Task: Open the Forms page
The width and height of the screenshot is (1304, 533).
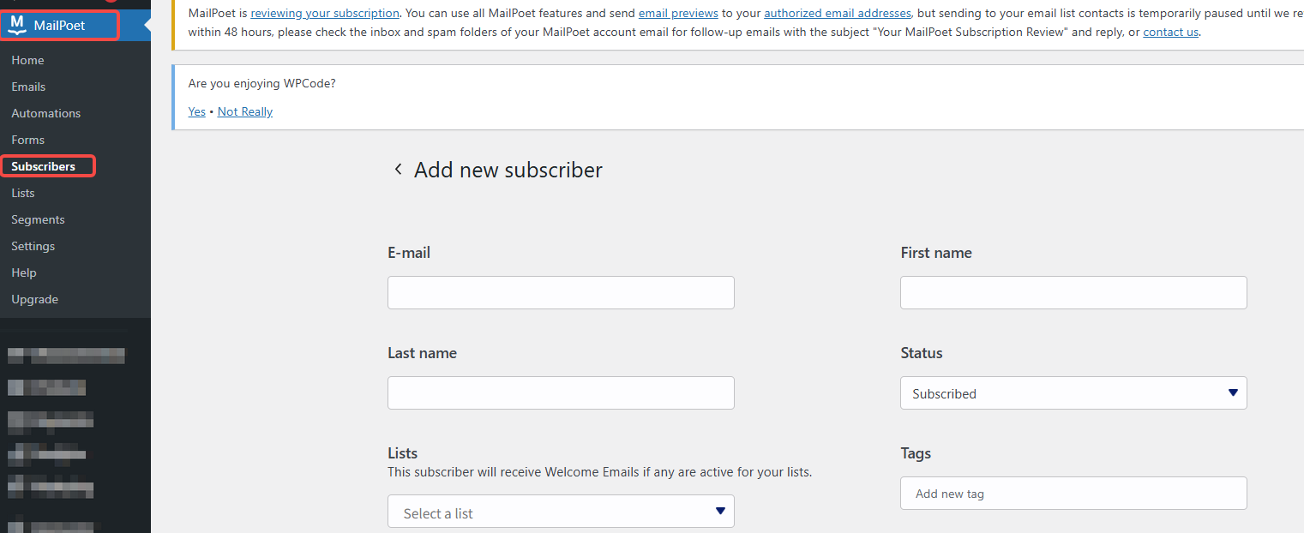Action: pyautogui.click(x=27, y=139)
